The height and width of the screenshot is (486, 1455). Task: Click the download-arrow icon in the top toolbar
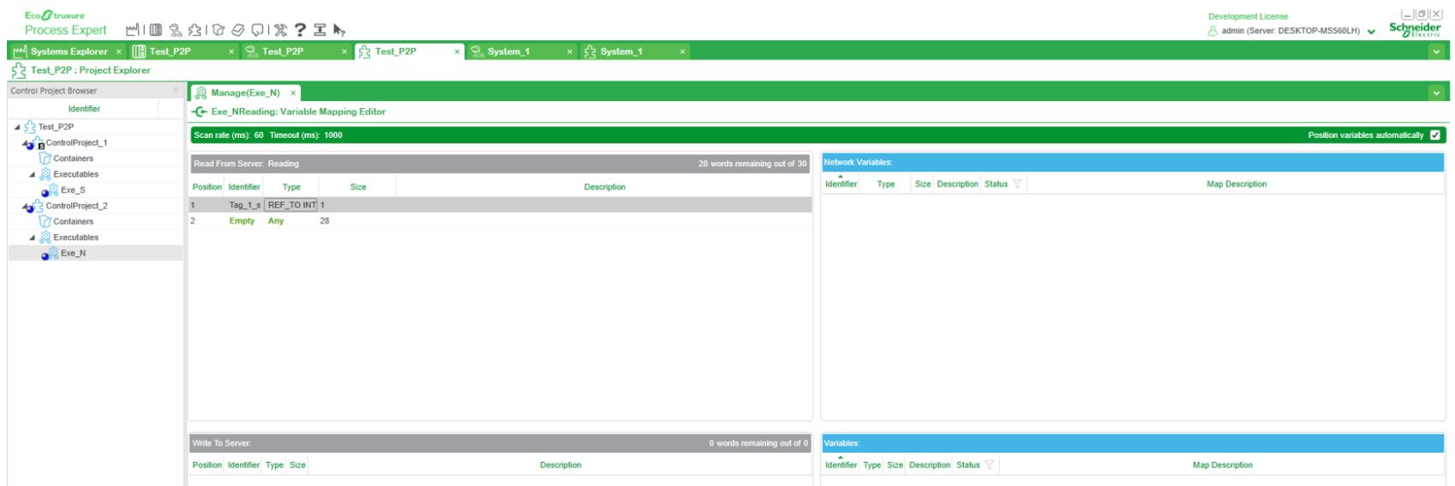click(x=319, y=31)
